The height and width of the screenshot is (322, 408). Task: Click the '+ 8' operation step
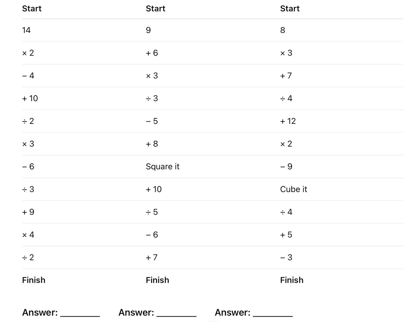[x=152, y=144]
